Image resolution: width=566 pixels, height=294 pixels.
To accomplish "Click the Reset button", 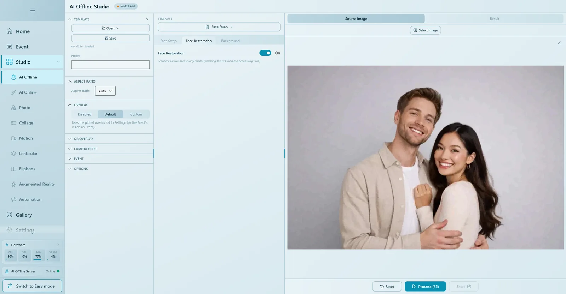I will click(x=387, y=287).
